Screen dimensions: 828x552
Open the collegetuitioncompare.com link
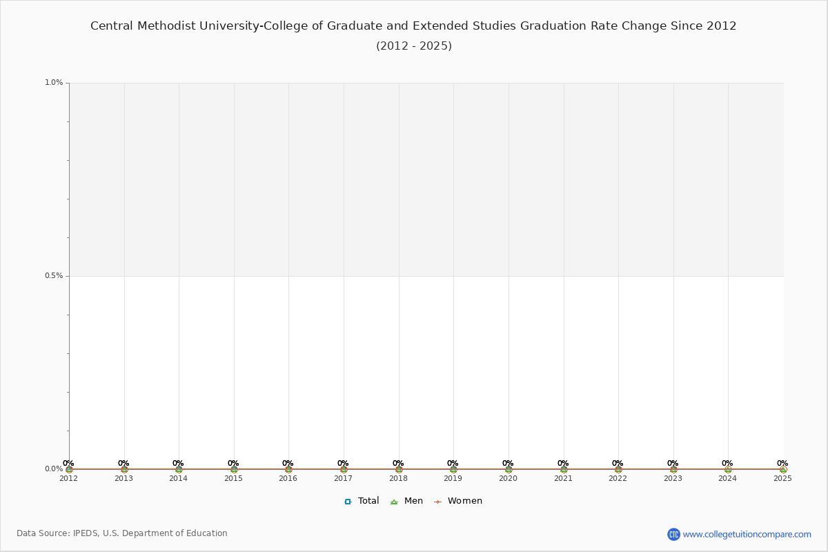(747, 534)
